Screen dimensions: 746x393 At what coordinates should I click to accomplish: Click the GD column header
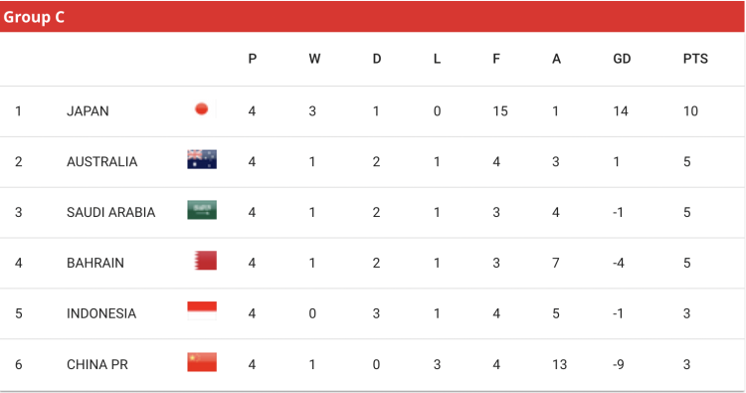coord(622,59)
